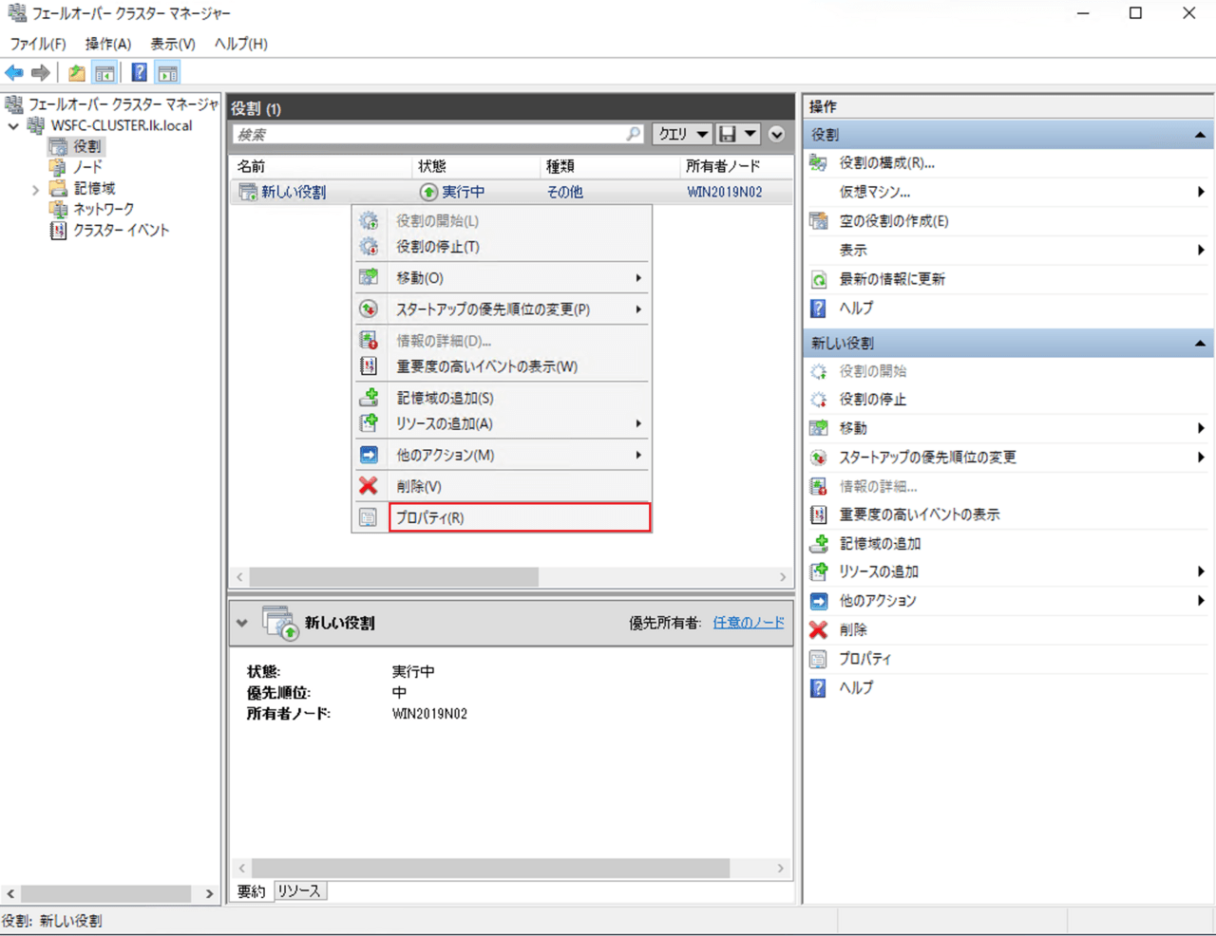1216x936 pixels.
Task: Click スタートアップの優先順位の変更 in actions pane
Action: pos(927,458)
